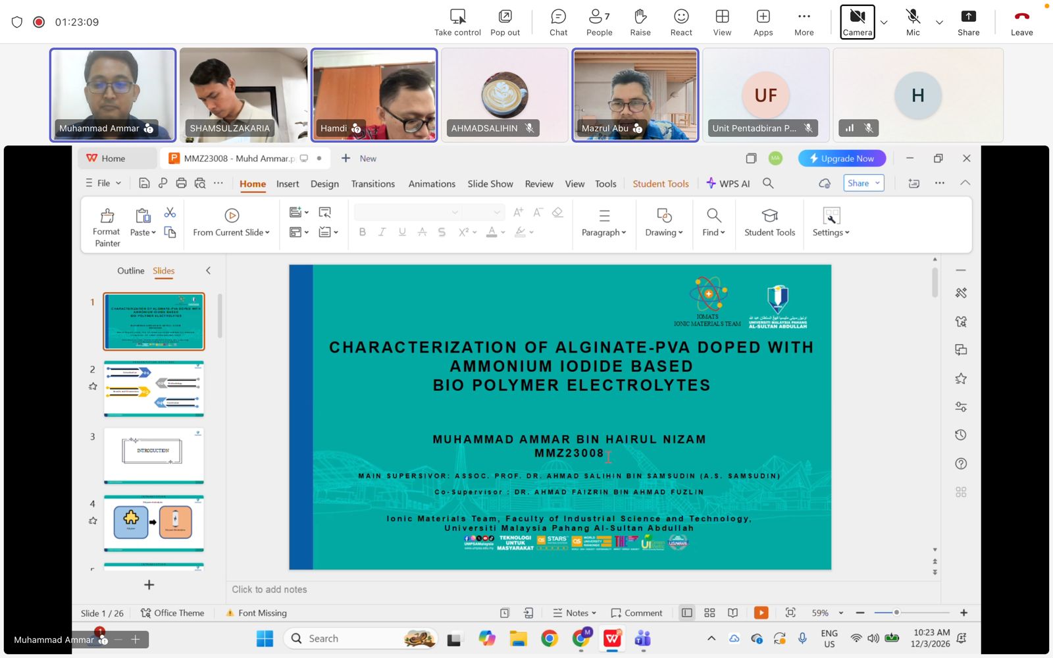Expand the camera options arrow
Viewport: 1053px width, 658px height.
[x=884, y=22]
